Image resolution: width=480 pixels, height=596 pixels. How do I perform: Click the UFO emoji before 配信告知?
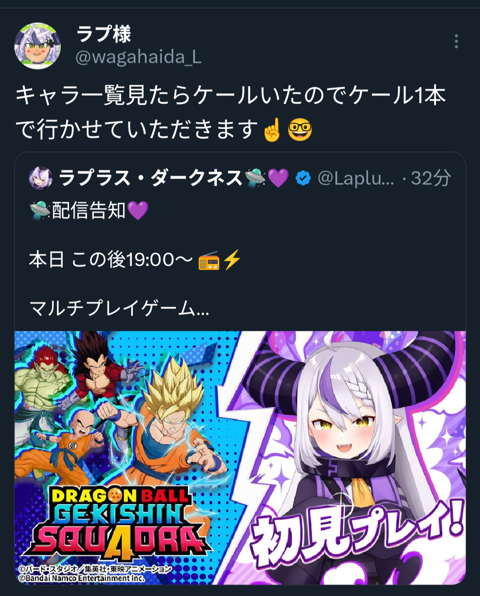(40, 211)
